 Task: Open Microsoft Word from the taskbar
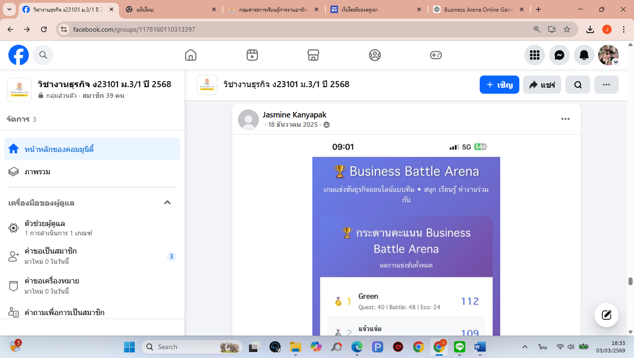click(480, 347)
